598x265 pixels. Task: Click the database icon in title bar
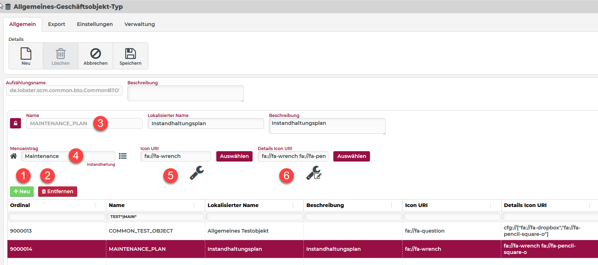(x=8, y=7)
